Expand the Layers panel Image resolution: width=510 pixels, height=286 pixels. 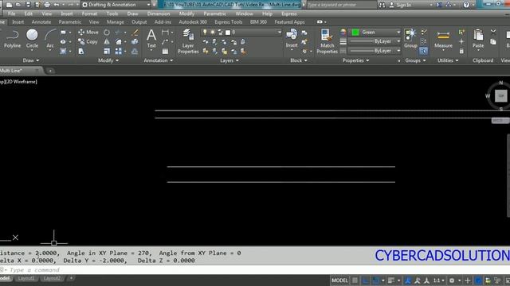[x=229, y=60]
